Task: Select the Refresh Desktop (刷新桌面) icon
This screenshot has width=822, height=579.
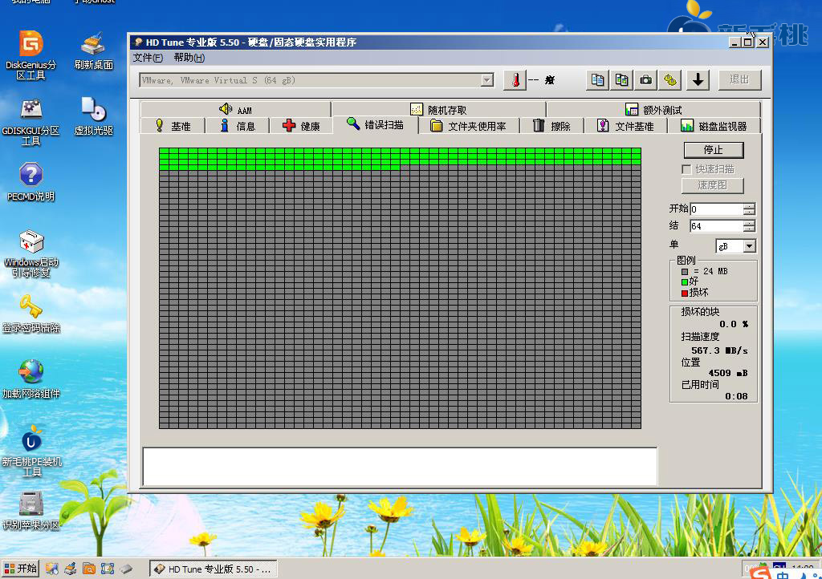Action: [93, 51]
